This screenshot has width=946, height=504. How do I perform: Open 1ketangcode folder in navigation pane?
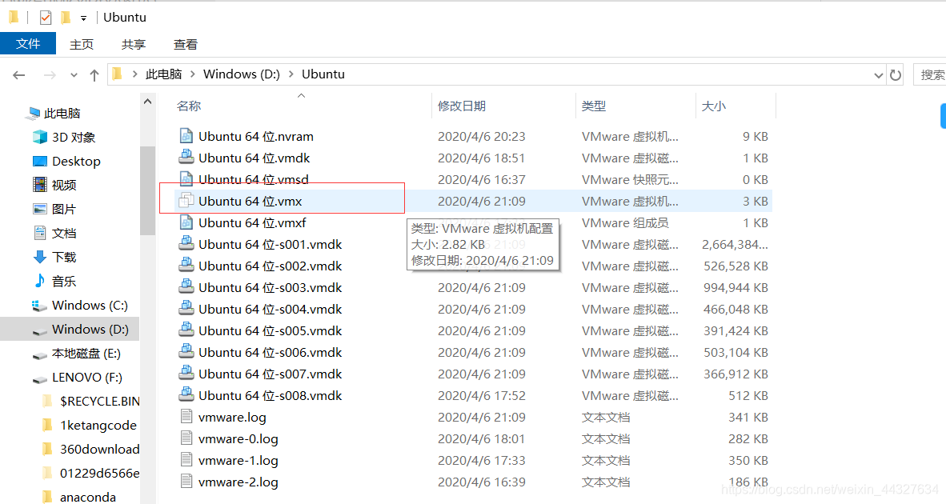[x=98, y=426]
